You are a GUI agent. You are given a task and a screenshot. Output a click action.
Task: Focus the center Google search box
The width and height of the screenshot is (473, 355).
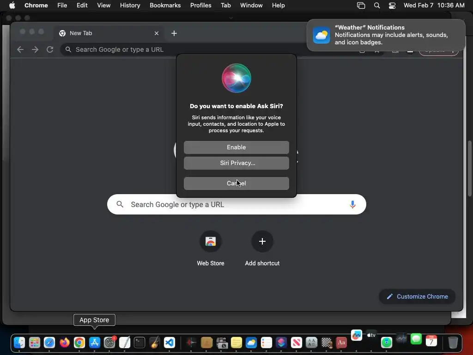click(x=236, y=204)
